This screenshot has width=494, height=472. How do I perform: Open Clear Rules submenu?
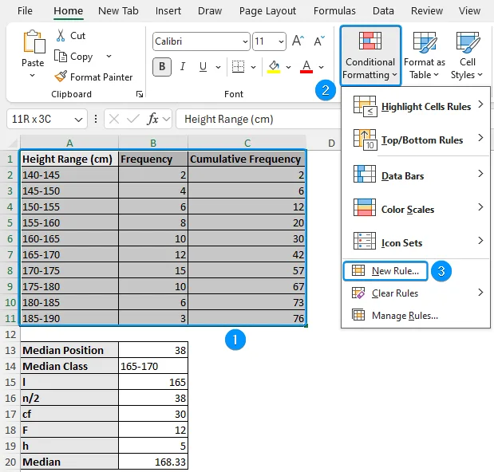416,293
